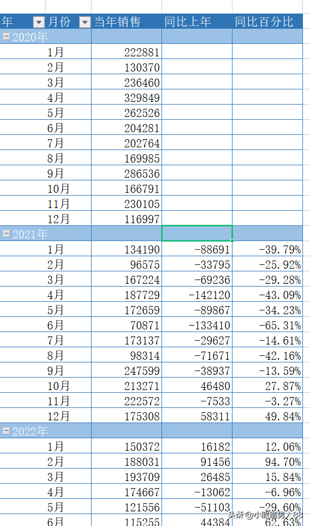This screenshot has width=310, height=526.
Task: Collapse the 2022年 group
Action: click(7, 431)
